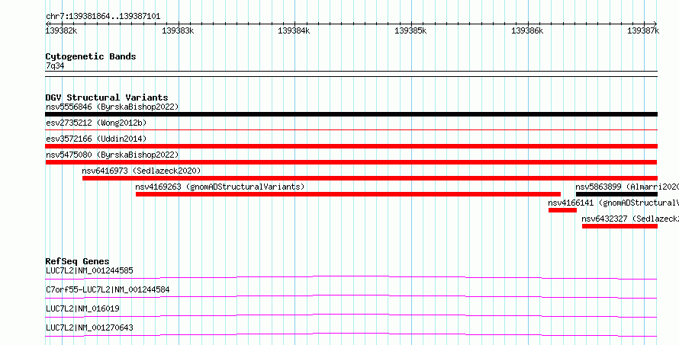Select the nsv5475080 (ByrskaBishop2022) label
This screenshot has height=345, width=679.
coord(112,155)
